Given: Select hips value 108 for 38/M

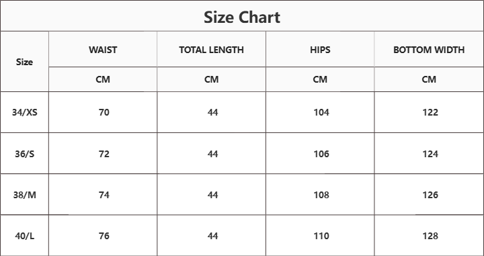Looking at the screenshot, I should [x=321, y=195].
